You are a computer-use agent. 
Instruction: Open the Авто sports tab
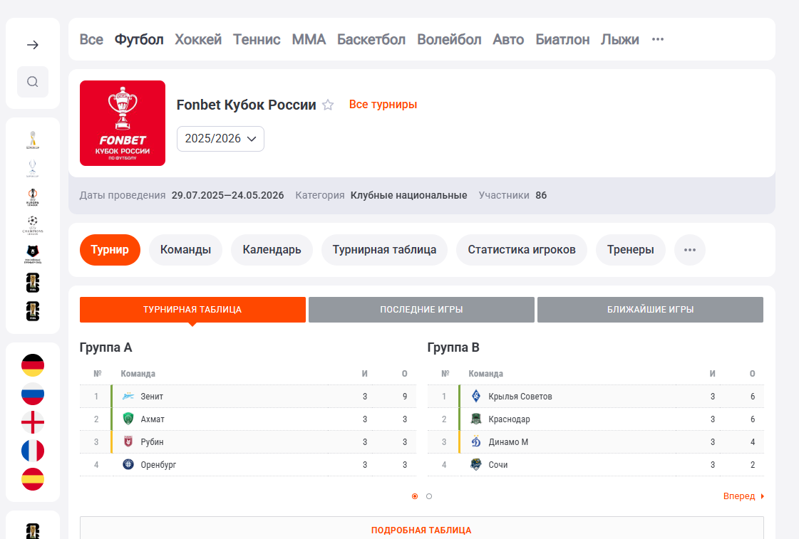coord(508,39)
